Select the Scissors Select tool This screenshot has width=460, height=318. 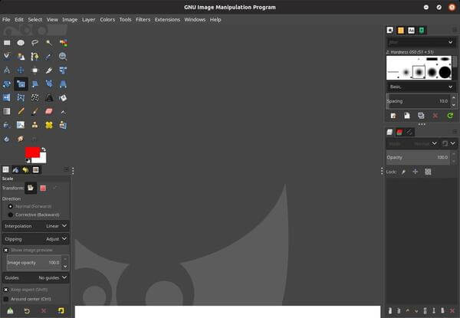click(x=7, y=56)
